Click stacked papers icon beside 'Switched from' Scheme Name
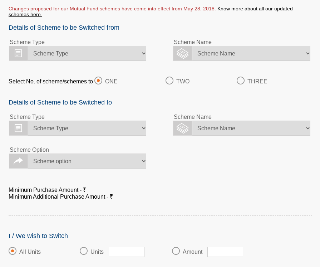Viewport: 320px width, 267px height. pyautogui.click(x=182, y=53)
